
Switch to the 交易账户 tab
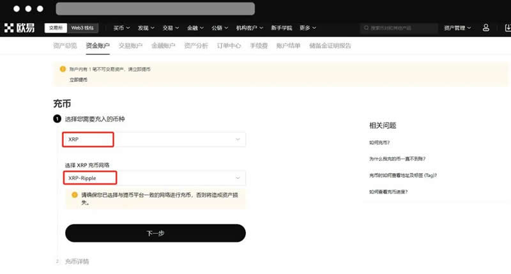click(x=130, y=45)
